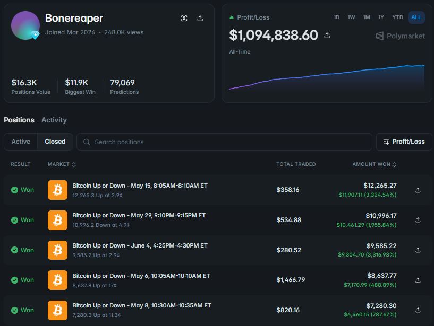Switch to the Activity tab

54,120
